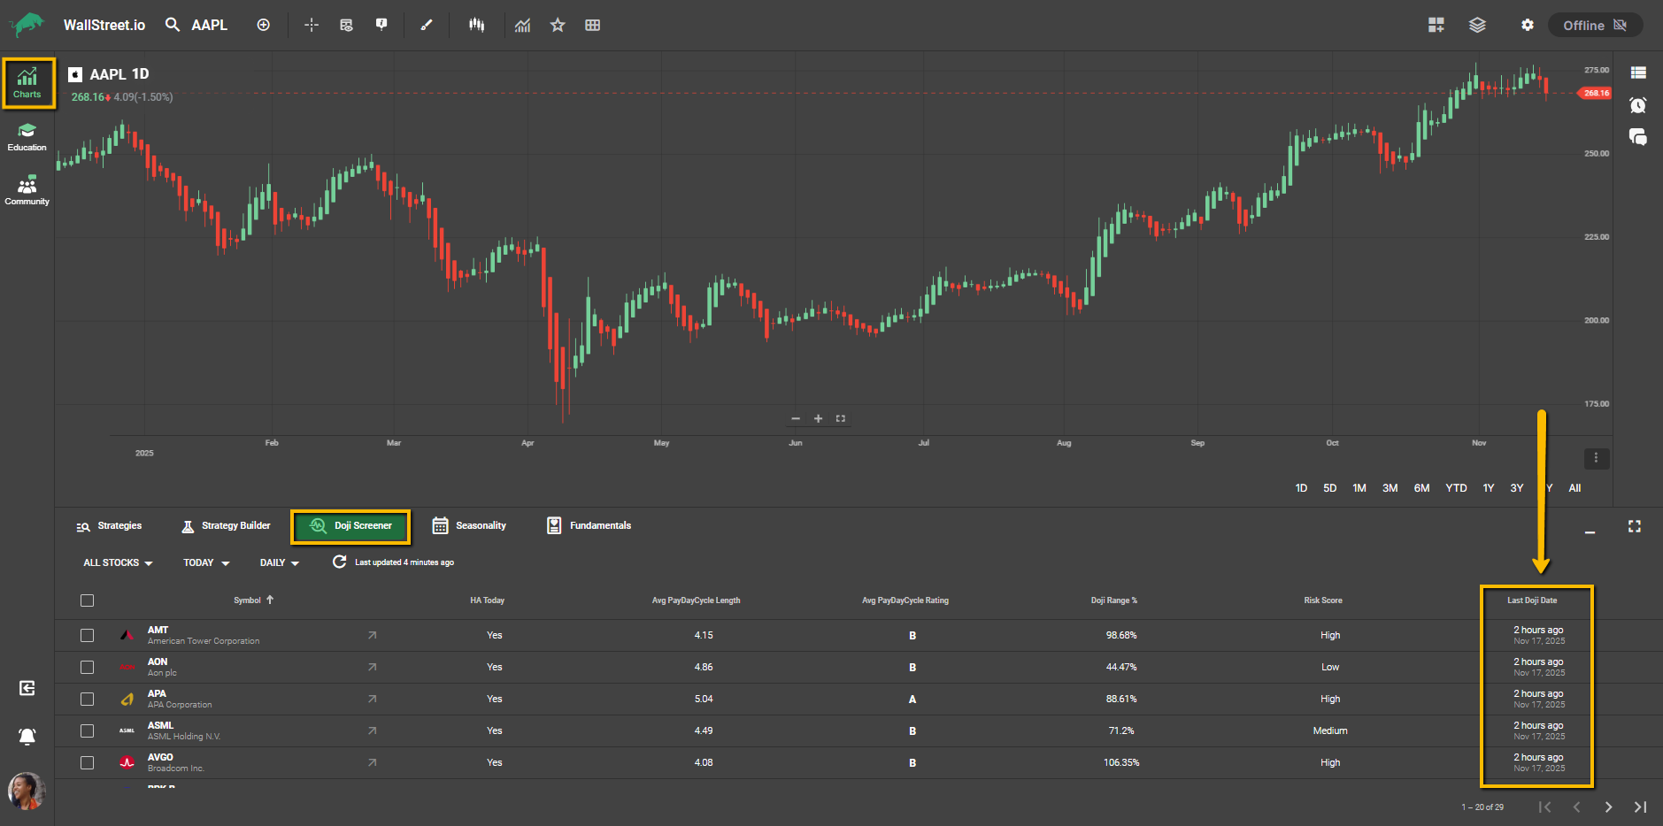Toggle the select-all checkbox in header
1663x826 pixels.
[x=87, y=600]
